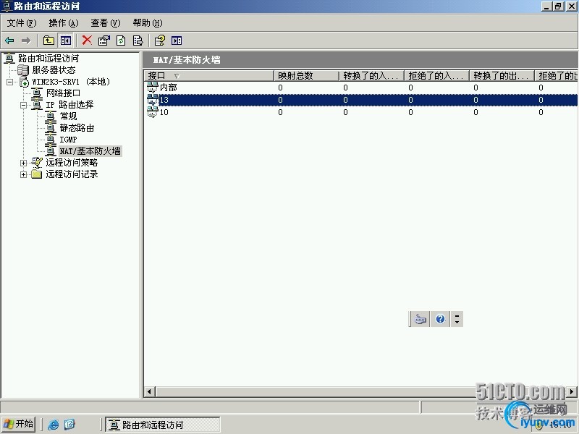This screenshot has width=579, height=434.
Task: Click the 拒绝了的入... column header
Action: tap(436, 76)
